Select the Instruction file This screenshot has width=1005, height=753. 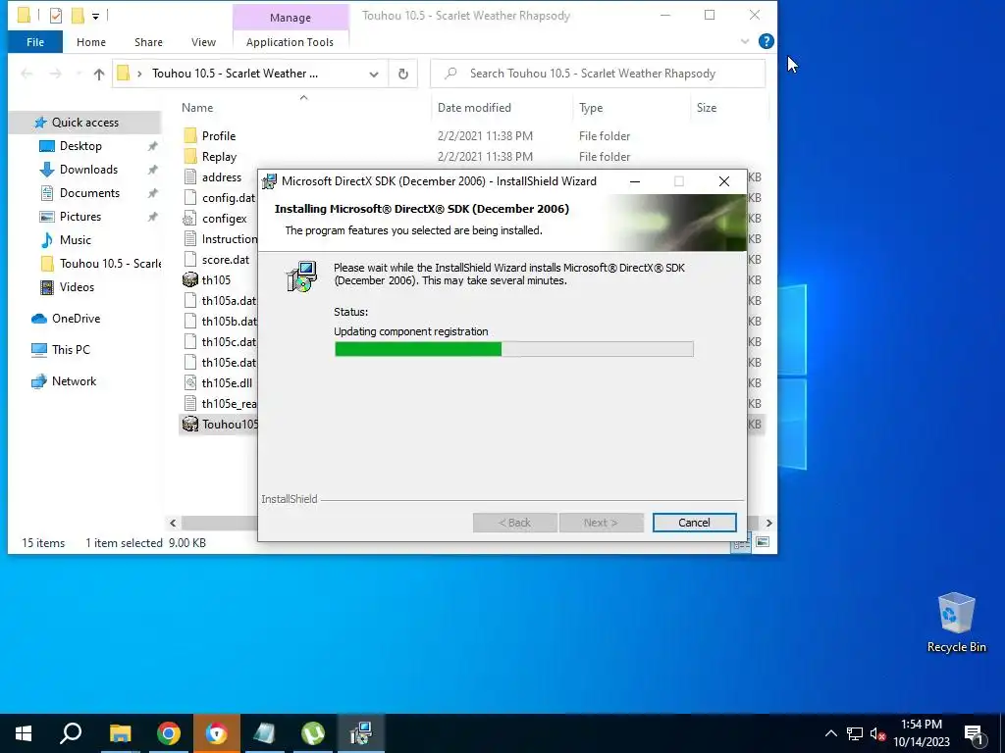point(229,239)
